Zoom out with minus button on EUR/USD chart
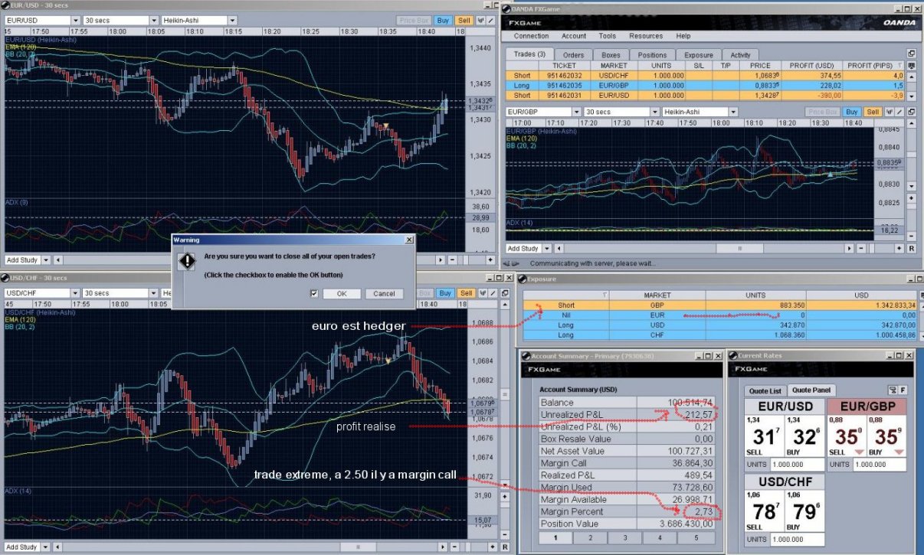This screenshot has width=924, height=555. pos(453,260)
